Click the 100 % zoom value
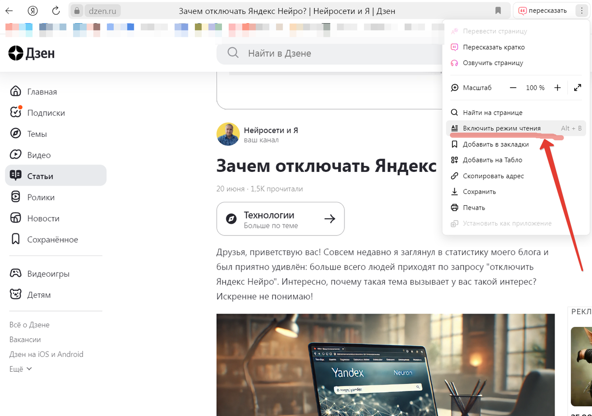The width and height of the screenshot is (592, 416). (x=535, y=88)
